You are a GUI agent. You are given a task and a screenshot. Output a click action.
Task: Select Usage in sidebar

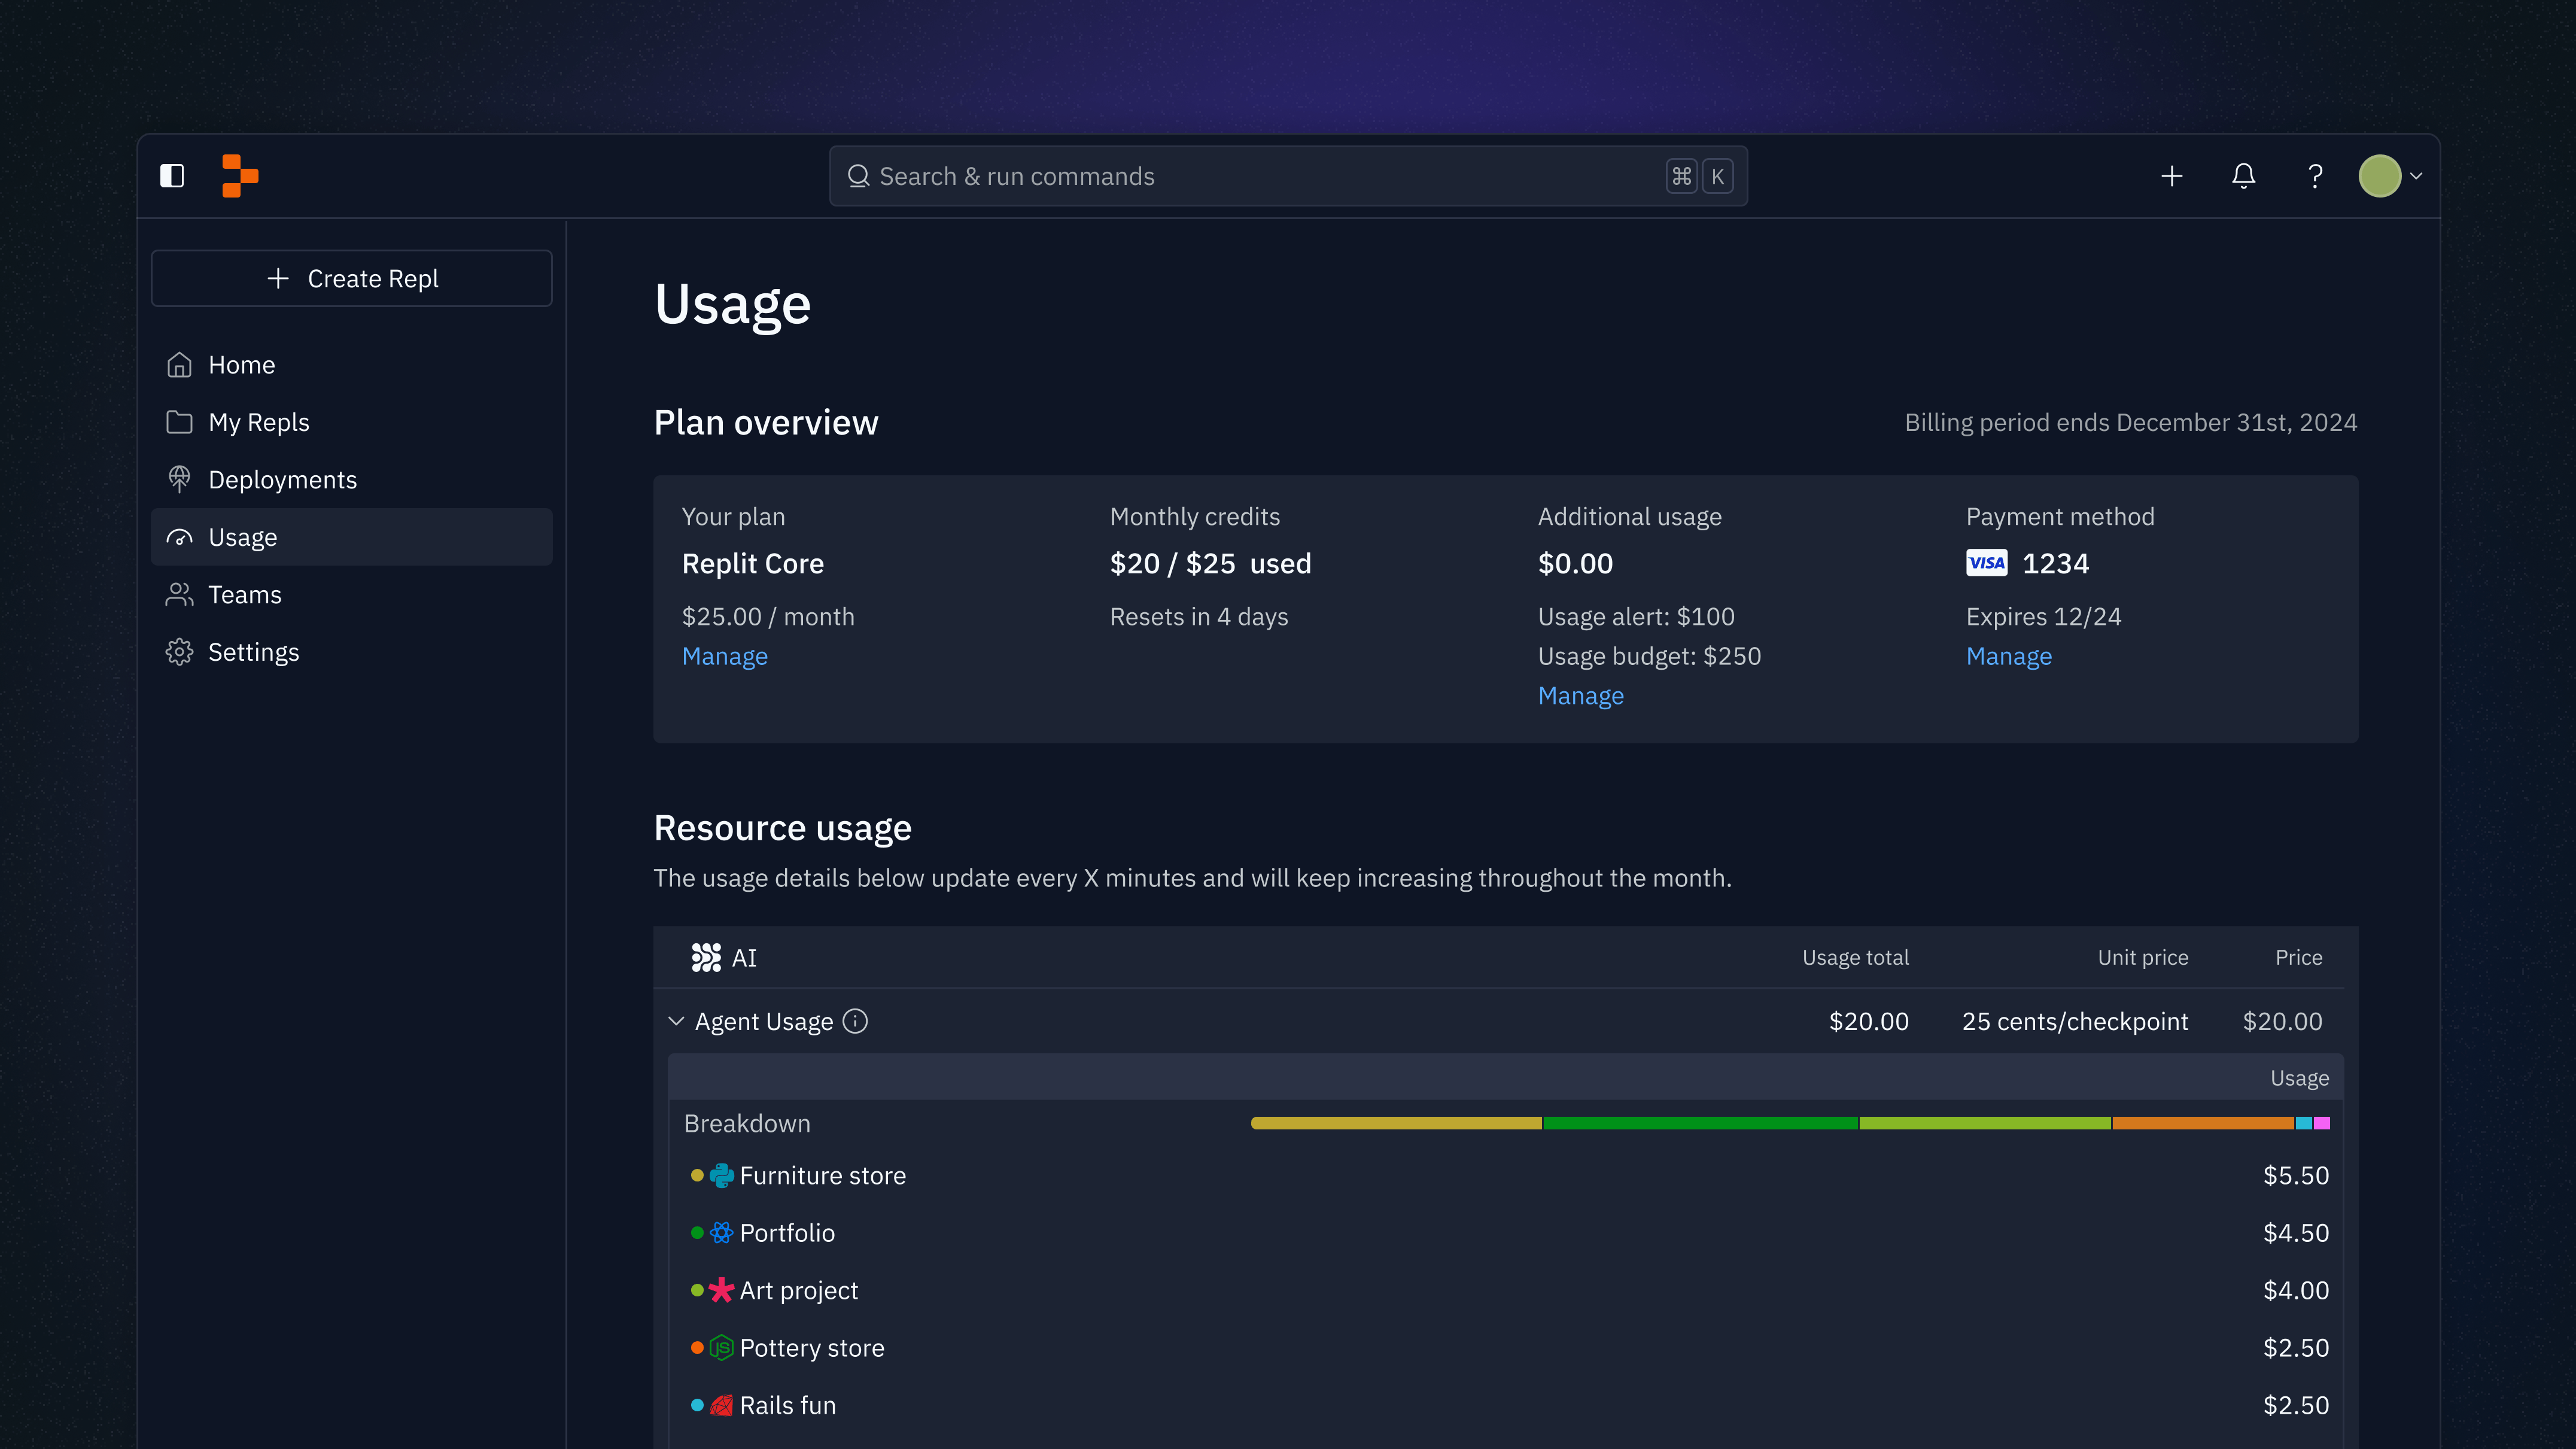tap(352, 537)
